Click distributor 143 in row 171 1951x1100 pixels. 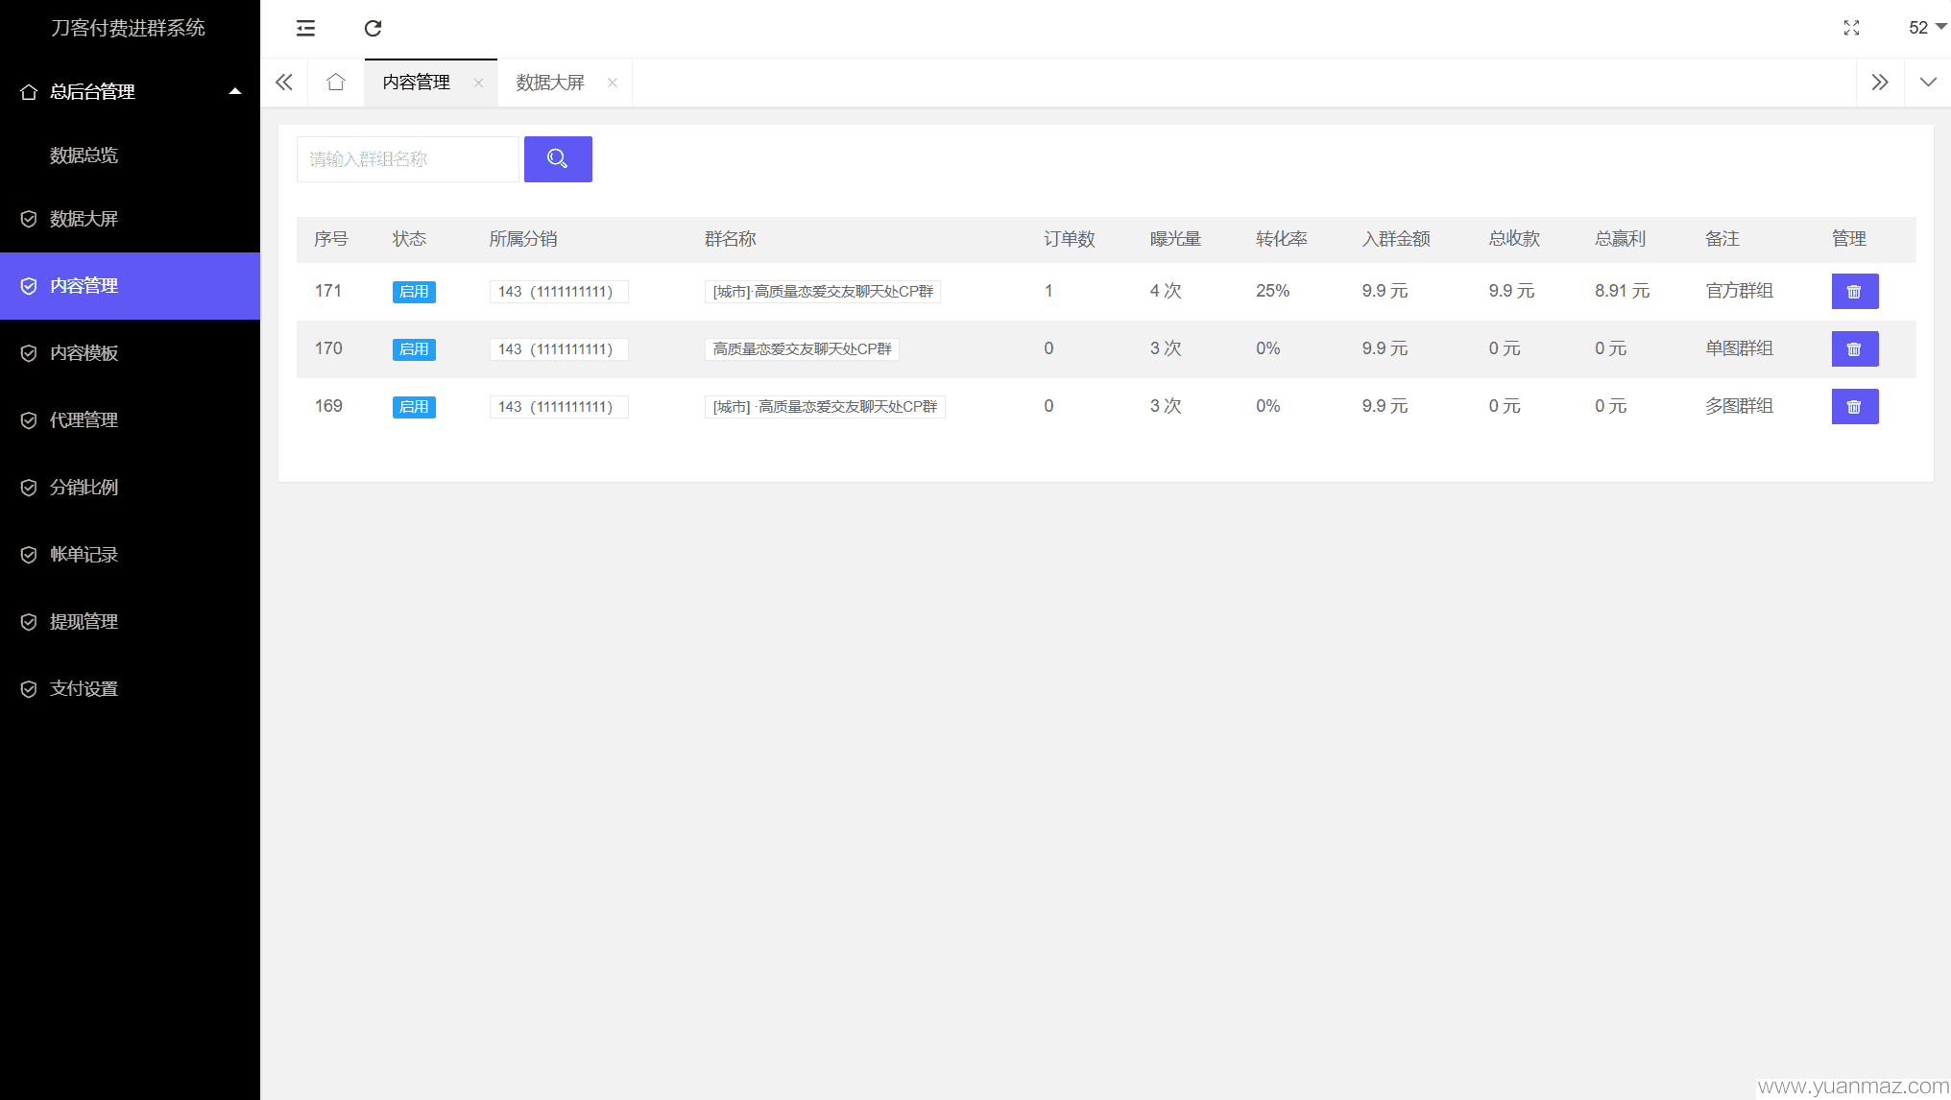point(559,292)
